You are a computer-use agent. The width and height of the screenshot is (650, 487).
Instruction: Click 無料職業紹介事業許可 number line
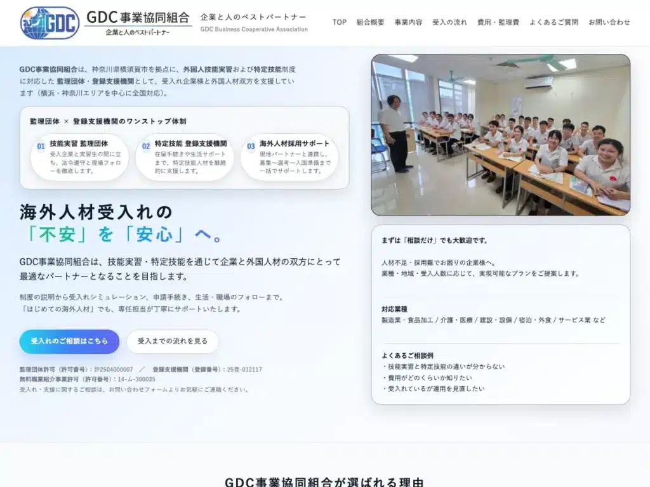click(x=88, y=379)
